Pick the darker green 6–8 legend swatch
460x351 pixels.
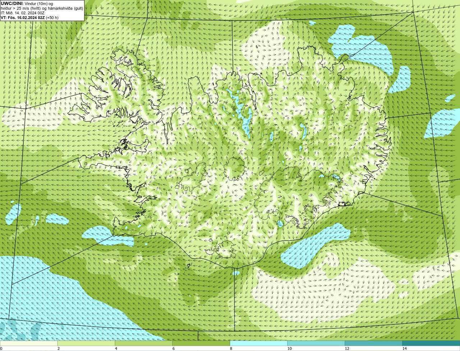pyautogui.click(x=201, y=343)
